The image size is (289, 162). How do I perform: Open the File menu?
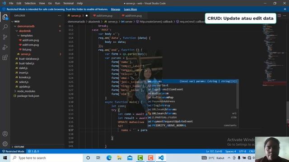(x=11, y=3)
